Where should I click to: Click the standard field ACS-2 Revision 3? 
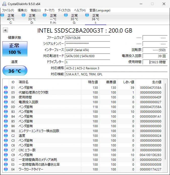(x=116, y=68)
